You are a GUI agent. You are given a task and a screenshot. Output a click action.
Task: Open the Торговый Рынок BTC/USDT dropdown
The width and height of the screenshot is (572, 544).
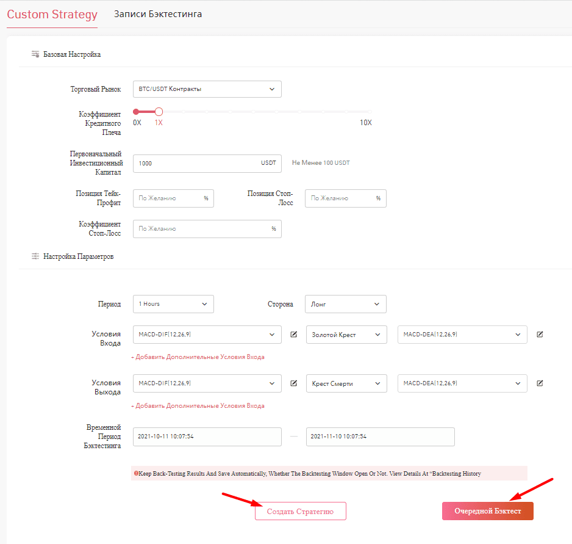(207, 89)
